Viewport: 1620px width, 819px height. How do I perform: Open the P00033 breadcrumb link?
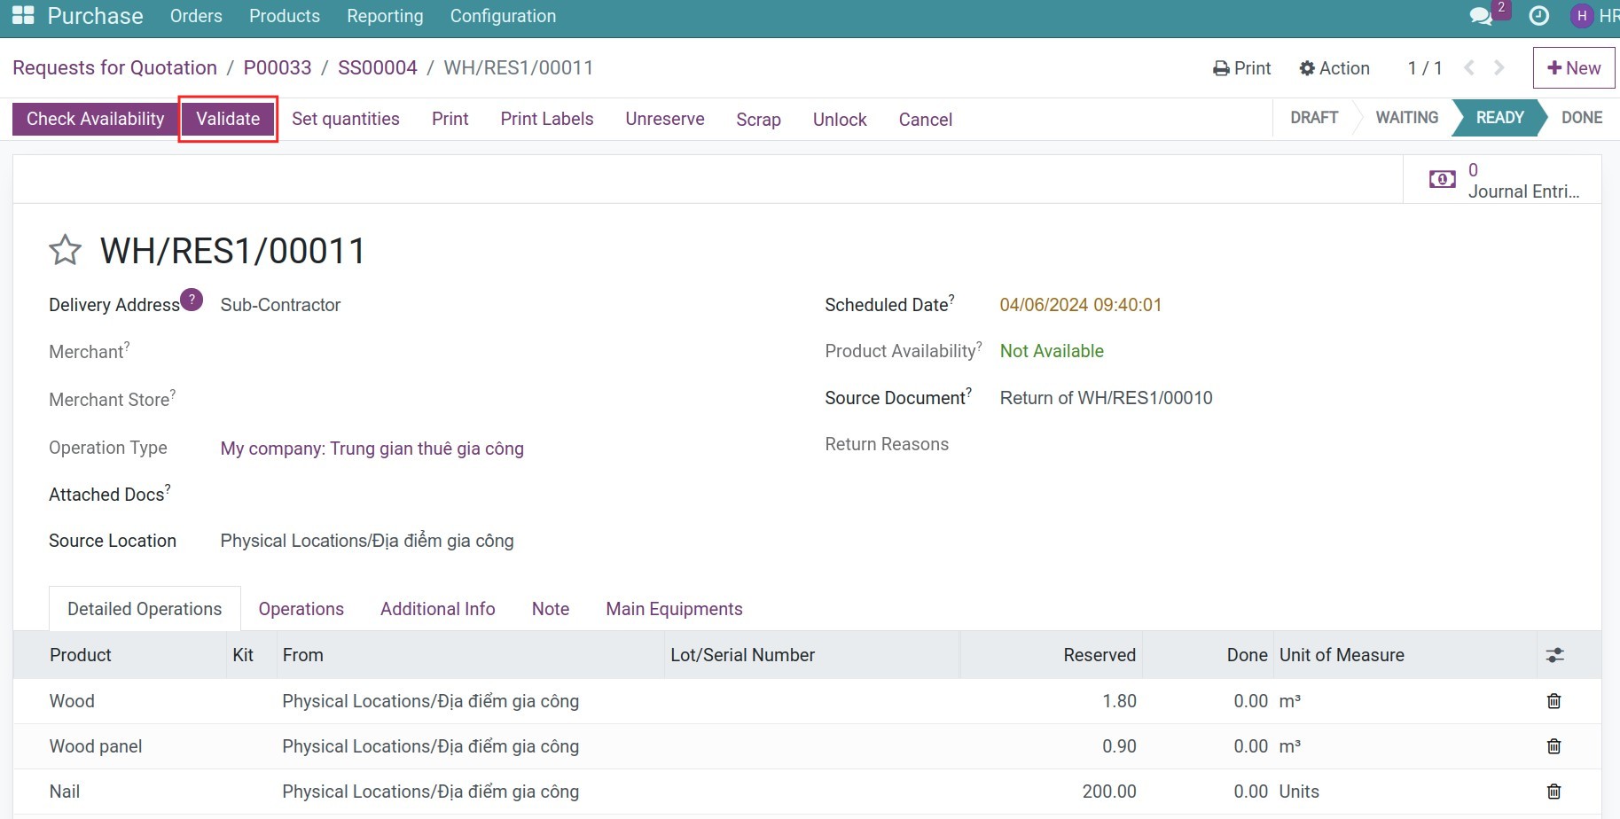click(x=278, y=68)
